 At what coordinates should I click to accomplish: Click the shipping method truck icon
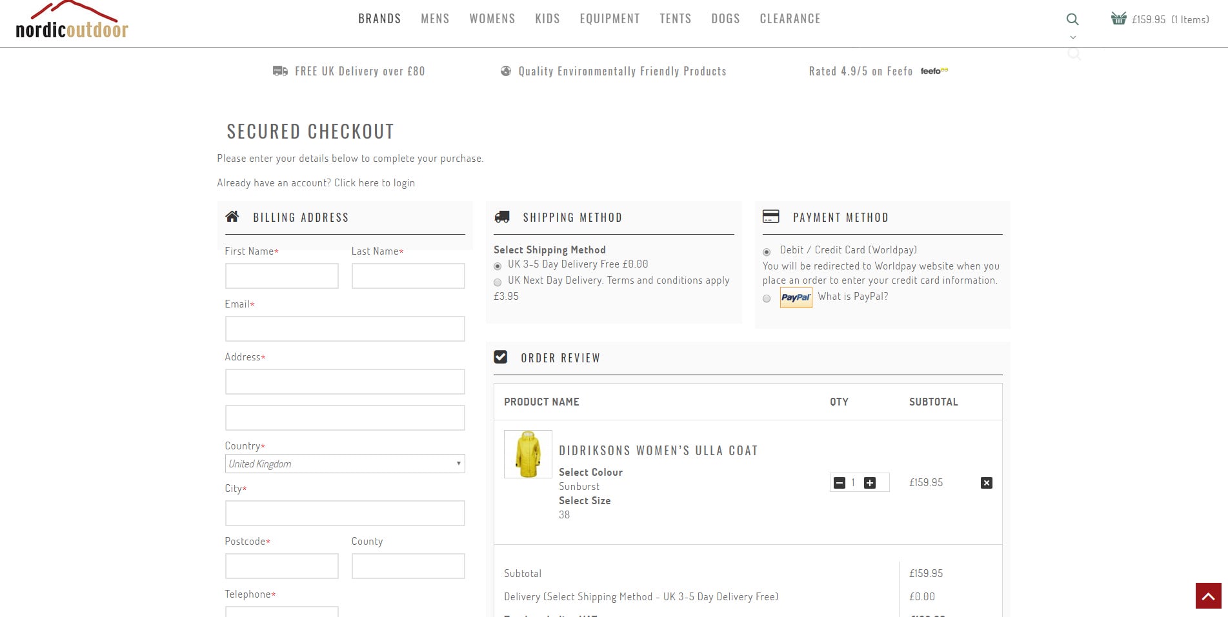point(501,217)
